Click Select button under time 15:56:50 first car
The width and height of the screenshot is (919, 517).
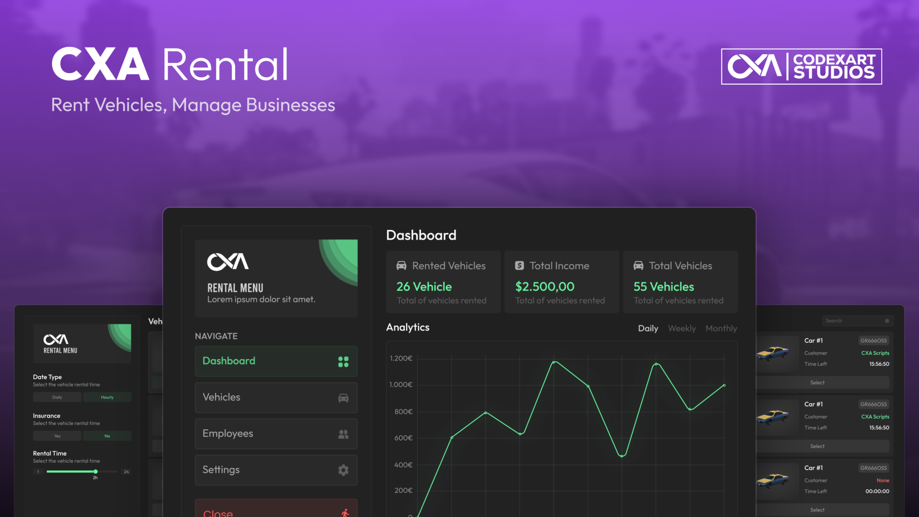point(823,382)
